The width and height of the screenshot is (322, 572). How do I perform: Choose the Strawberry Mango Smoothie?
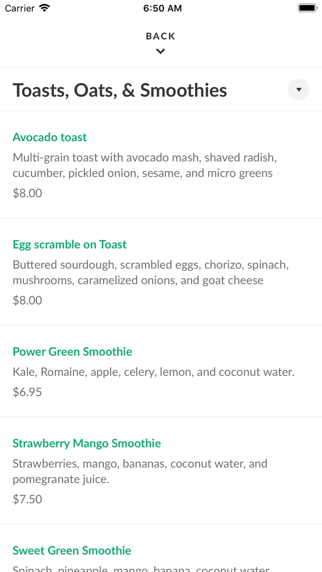tap(86, 443)
